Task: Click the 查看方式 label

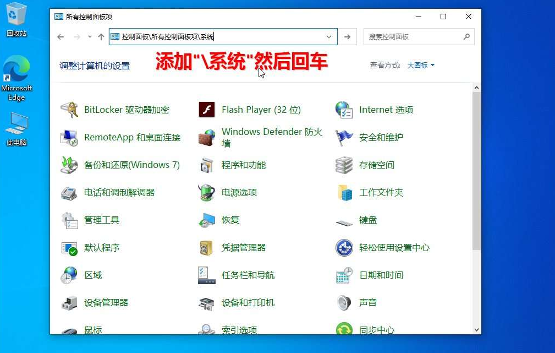Action: [385, 65]
